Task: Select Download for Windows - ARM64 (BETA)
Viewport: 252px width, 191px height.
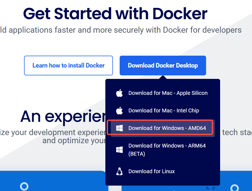Action: click(163, 150)
